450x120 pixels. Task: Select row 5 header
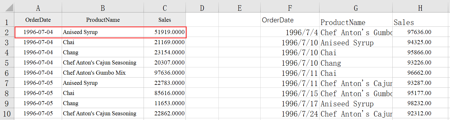tap(7, 62)
